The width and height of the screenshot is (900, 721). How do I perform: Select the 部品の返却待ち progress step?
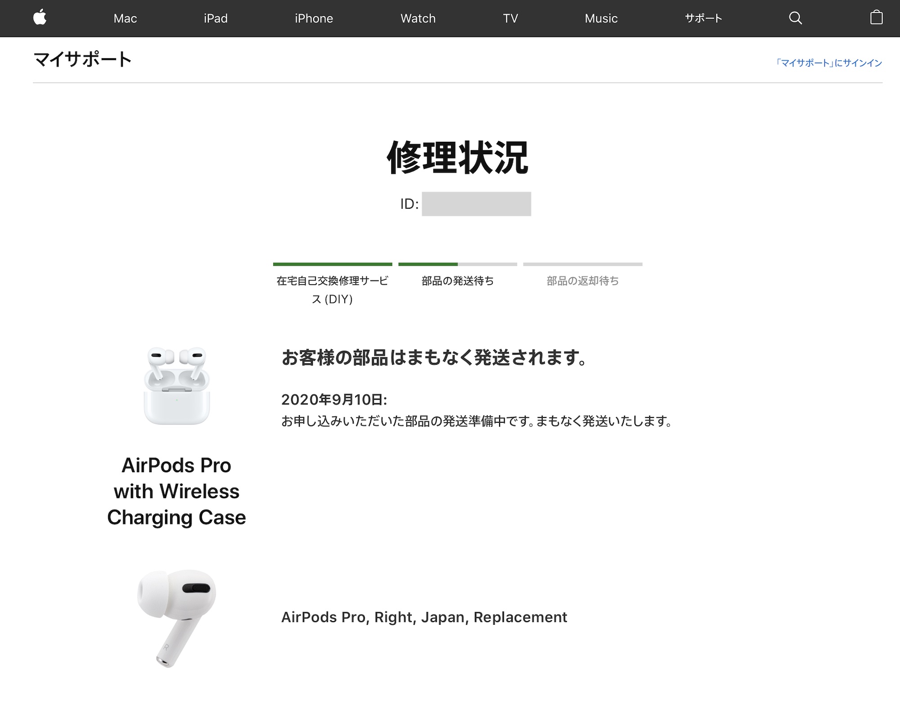(582, 281)
